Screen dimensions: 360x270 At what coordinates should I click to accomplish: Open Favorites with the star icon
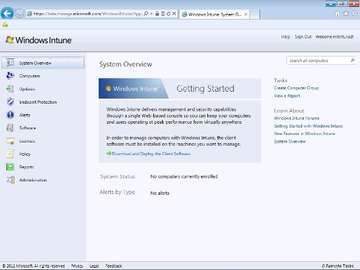pos(346,14)
